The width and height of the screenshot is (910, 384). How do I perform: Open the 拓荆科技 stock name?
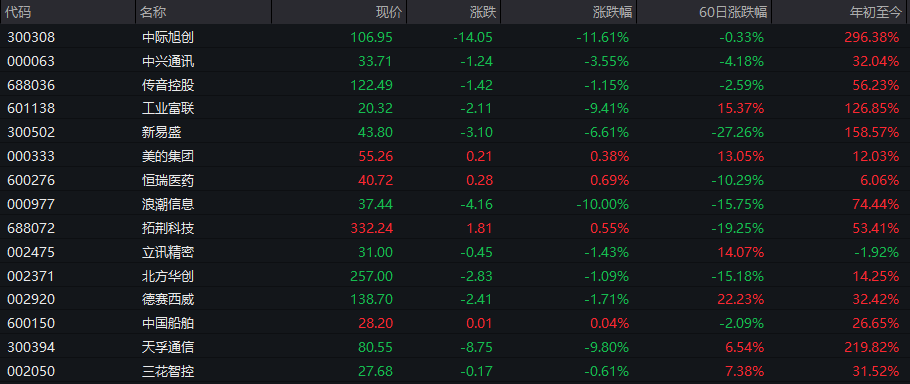pyautogui.click(x=168, y=228)
